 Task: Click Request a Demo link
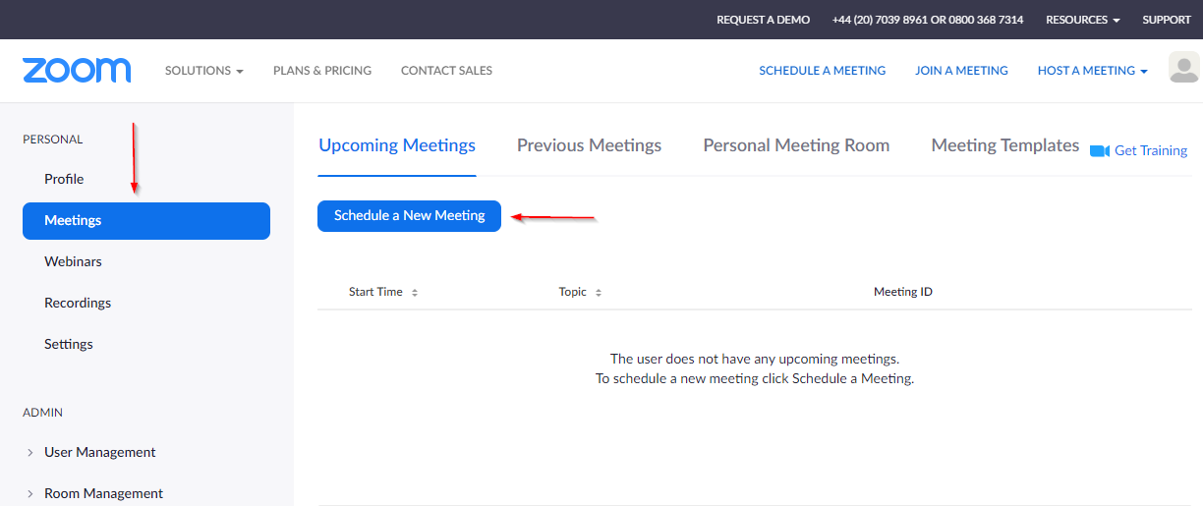[x=763, y=20]
